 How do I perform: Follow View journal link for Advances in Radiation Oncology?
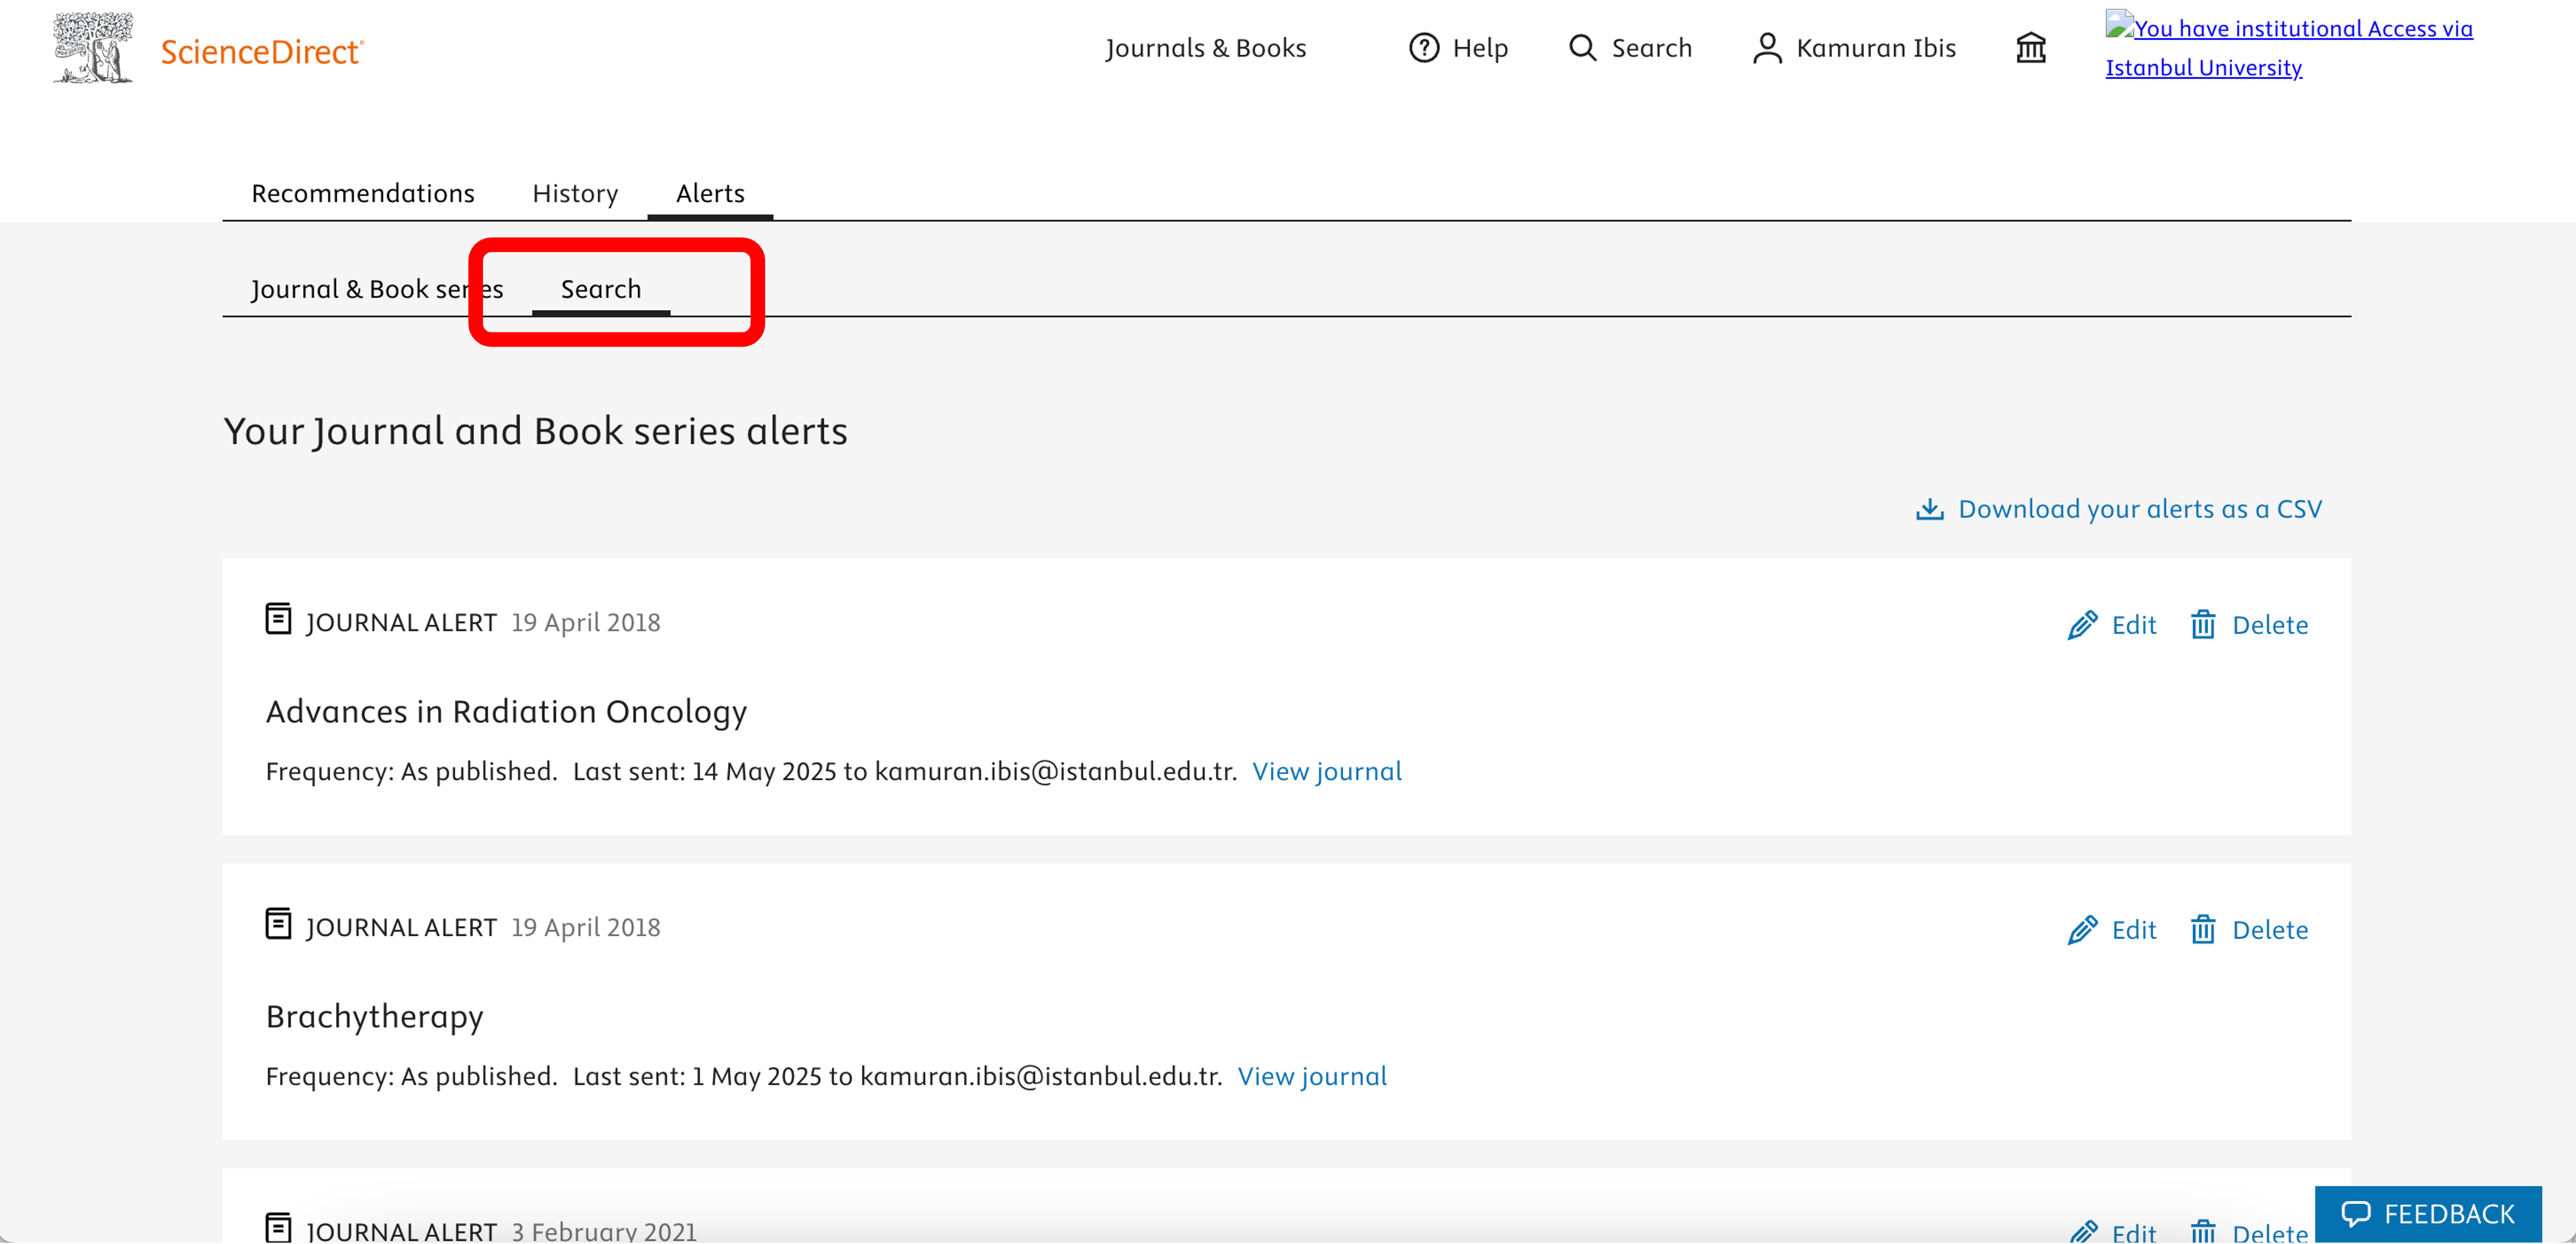pyautogui.click(x=1327, y=771)
